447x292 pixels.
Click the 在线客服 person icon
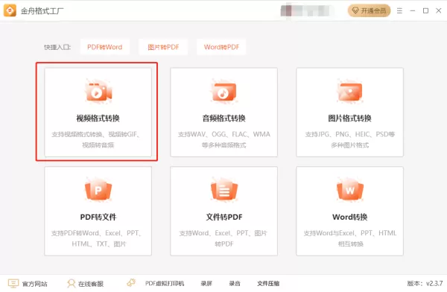(x=71, y=283)
